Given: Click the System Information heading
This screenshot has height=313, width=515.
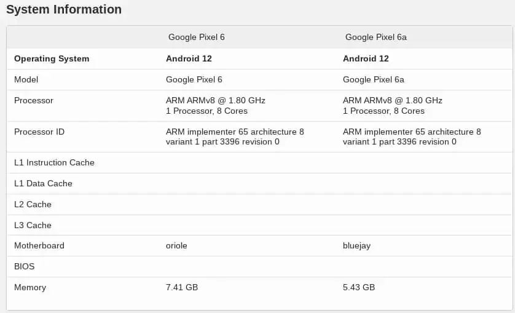Looking at the screenshot, I should pyautogui.click(x=64, y=10).
